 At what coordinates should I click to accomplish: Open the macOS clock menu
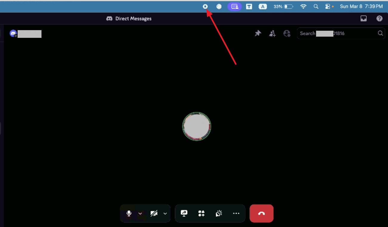361,6
